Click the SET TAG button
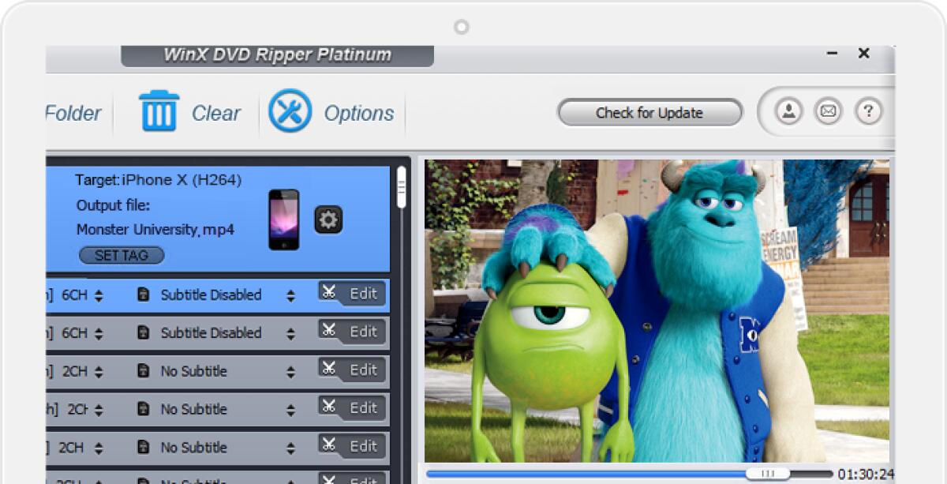This screenshot has width=947, height=484. click(122, 255)
